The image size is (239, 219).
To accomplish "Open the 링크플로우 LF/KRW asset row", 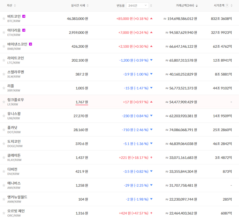I will coord(15,102).
